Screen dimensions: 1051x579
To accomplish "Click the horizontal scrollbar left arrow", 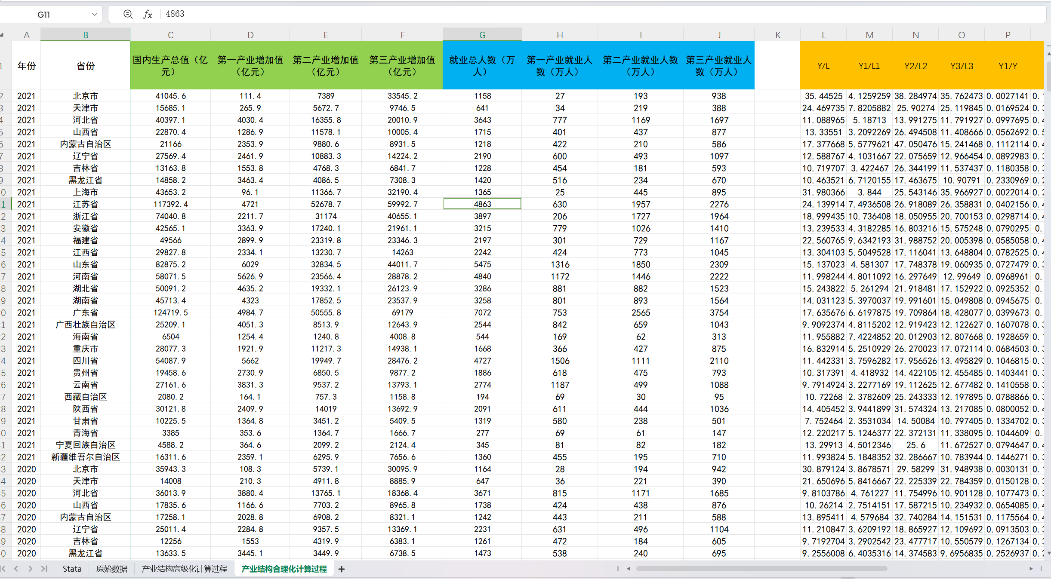I will point(628,569).
